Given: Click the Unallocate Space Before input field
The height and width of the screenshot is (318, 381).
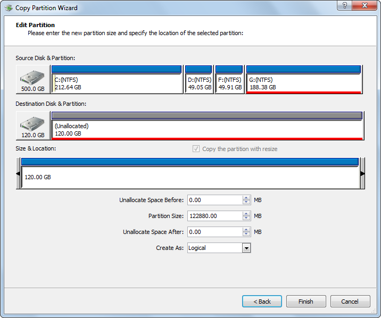Looking at the screenshot, I should click(x=215, y=200).
